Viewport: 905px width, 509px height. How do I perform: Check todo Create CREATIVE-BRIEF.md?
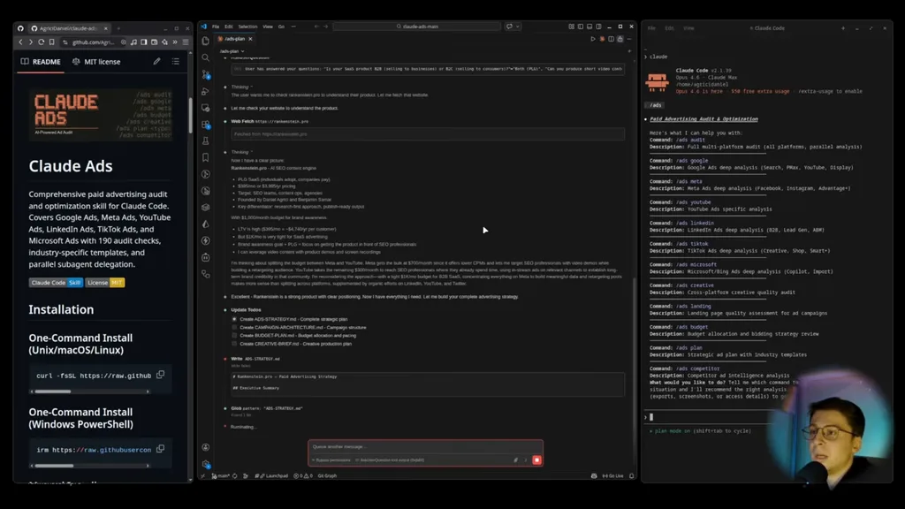pyautogui.click(x=234, y=344)
